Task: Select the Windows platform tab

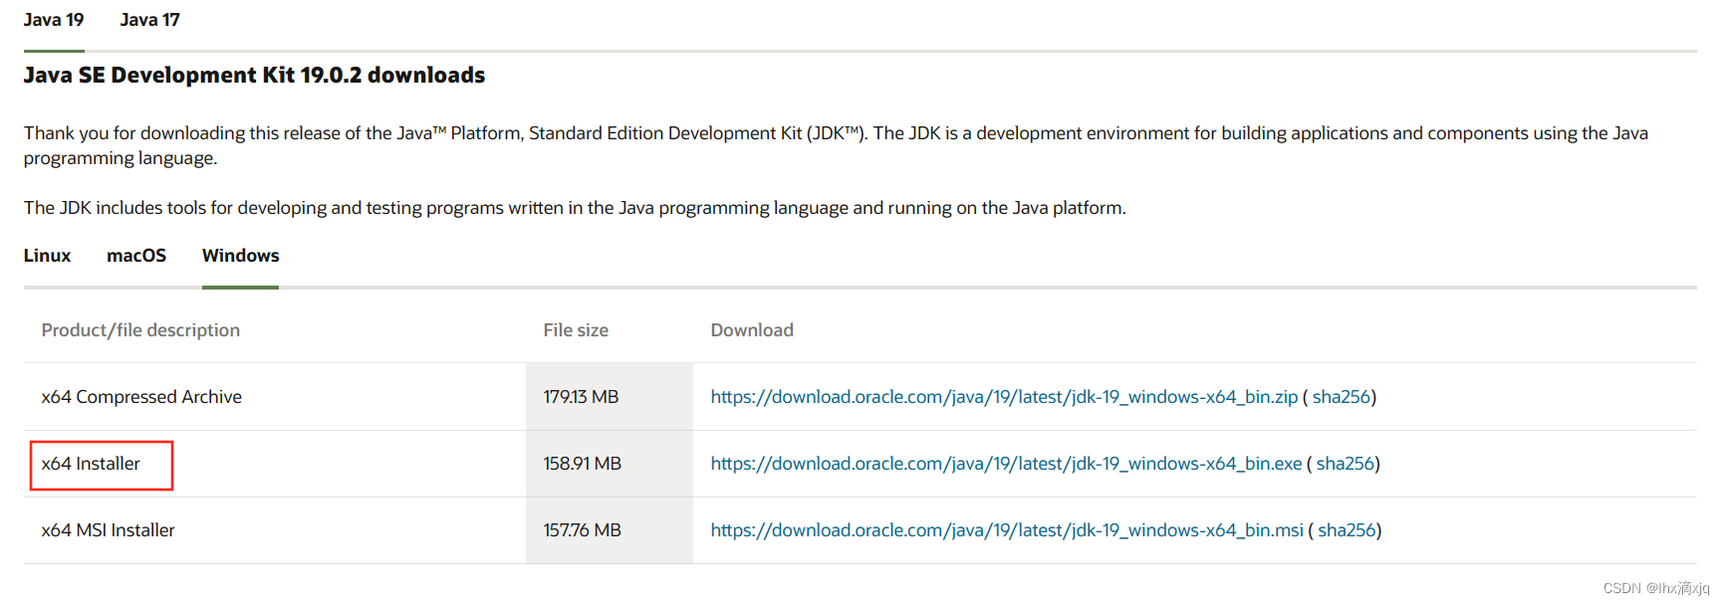Action: pyautogui.click(x=240, y=256)
